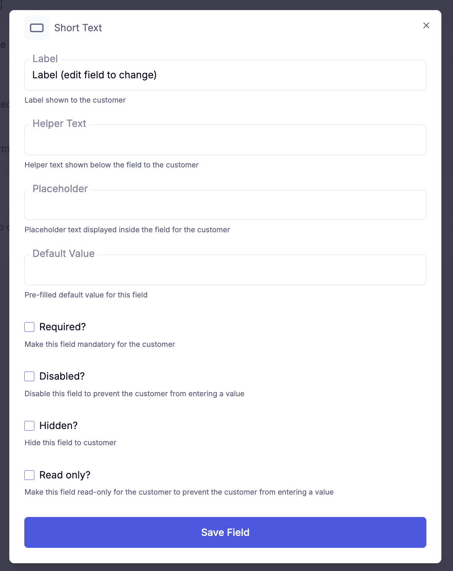The width and height of the screenshot is (453, 571).
Task: Click into the Label input field
Action: coord(225,75)
